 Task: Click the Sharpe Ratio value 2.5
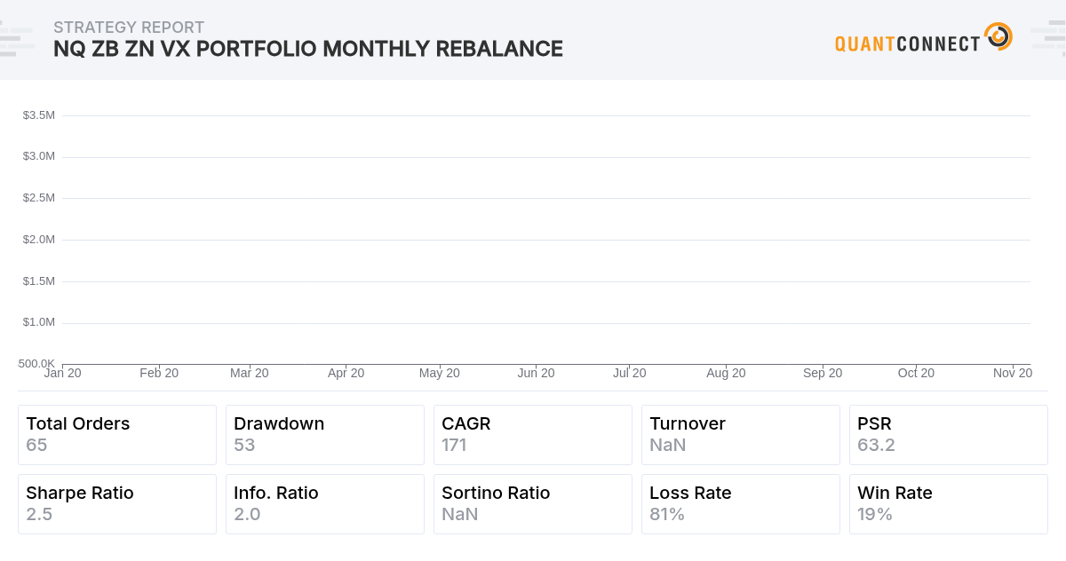[39, 514]
